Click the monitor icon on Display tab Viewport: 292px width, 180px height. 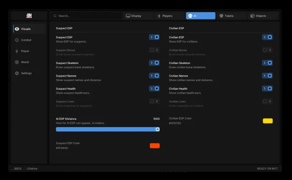coord(128,16)
